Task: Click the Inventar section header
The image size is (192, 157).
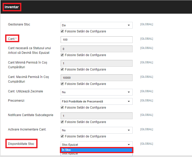Action: point(12,7)
